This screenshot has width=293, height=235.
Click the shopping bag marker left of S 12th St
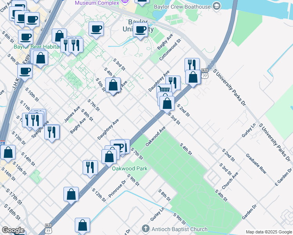(71, 195)
